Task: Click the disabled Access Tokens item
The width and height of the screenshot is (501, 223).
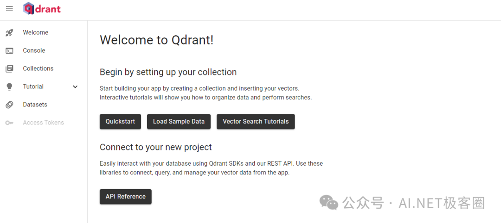Action: [x=44, y=123]
